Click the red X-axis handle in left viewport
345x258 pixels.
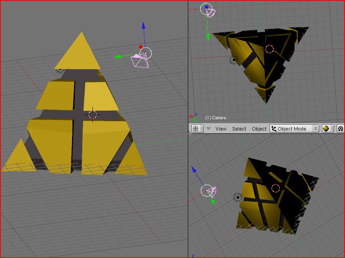click(x=141, y=47)
